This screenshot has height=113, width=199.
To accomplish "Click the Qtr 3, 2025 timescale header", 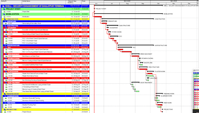I will coord(127,1).
